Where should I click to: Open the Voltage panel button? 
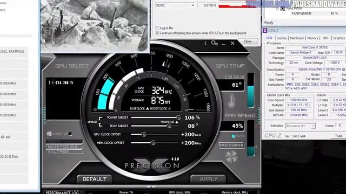tap(64, 151)
